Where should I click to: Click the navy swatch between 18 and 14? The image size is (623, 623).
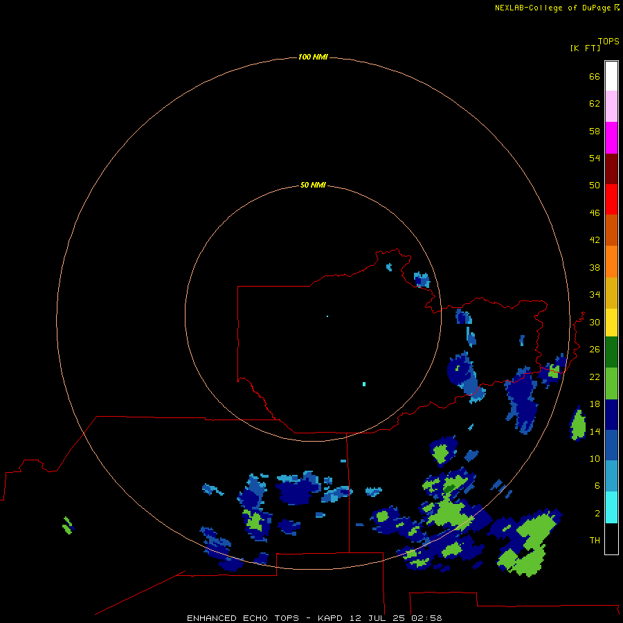pyautogui.click(x=611, y=415)
